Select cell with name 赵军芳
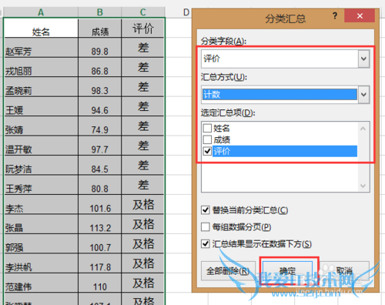Image resolution: width=385 pixels, height=305 pixels. point(41,48)
